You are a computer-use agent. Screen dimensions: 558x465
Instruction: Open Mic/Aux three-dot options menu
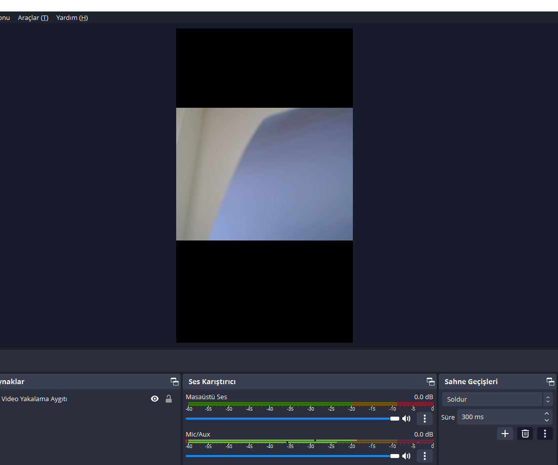click(425, 456)
